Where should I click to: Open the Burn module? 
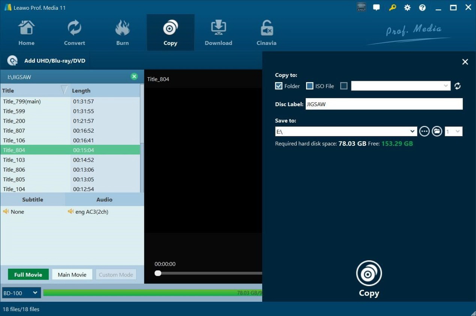tap(122, 33)
